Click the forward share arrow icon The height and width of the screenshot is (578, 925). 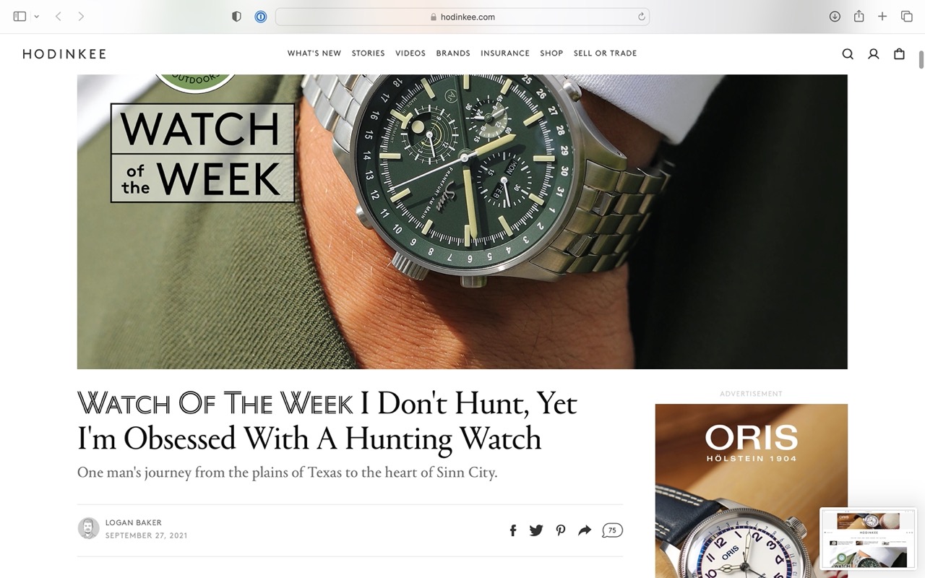[x=585, y=530]
